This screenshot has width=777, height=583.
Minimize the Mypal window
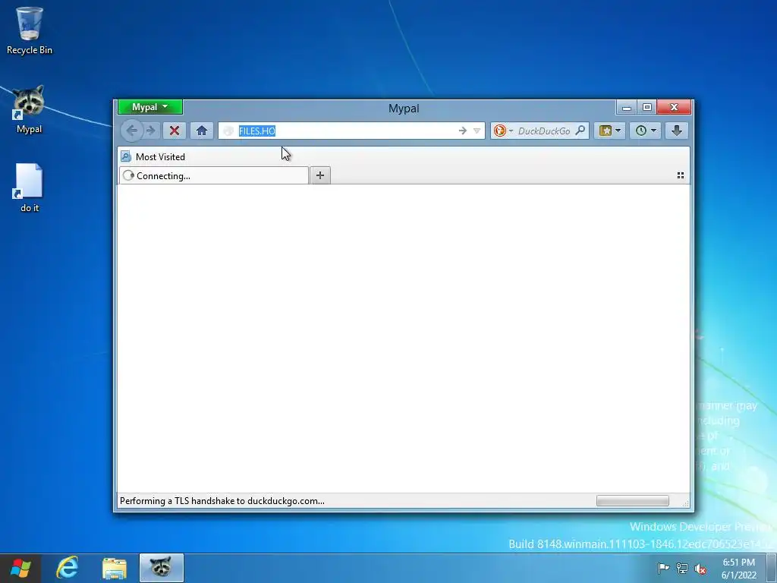pyautogui.click(x=627, y=107)
